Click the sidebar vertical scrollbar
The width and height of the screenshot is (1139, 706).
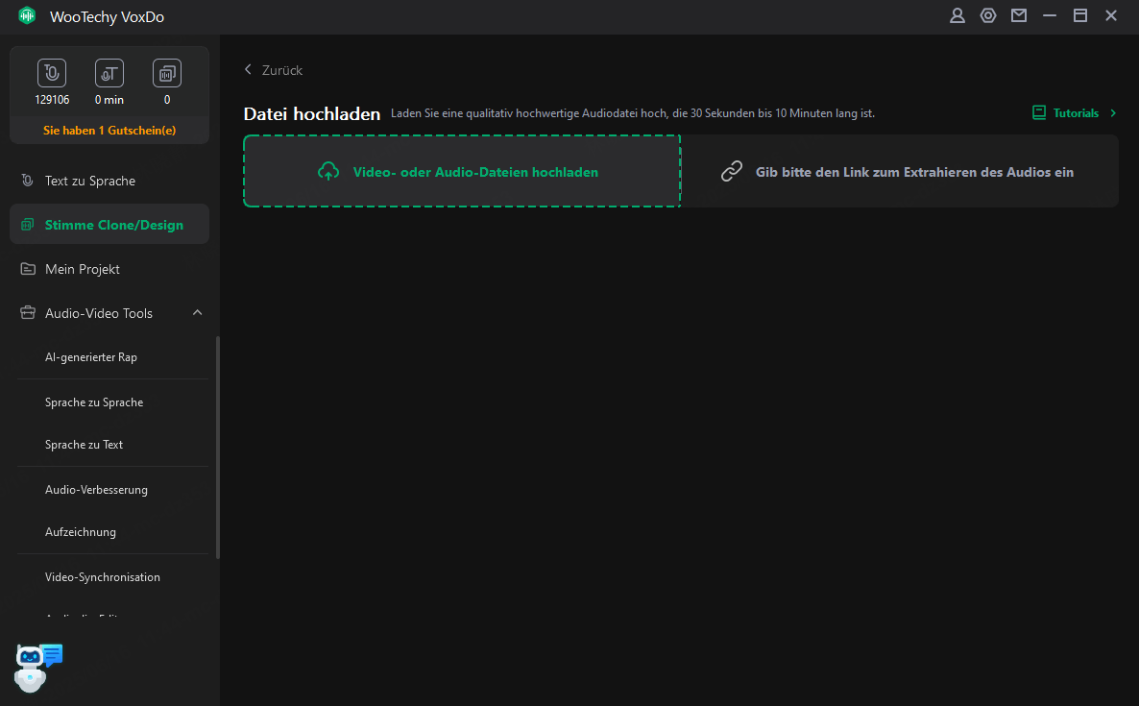tap(218, 447)
